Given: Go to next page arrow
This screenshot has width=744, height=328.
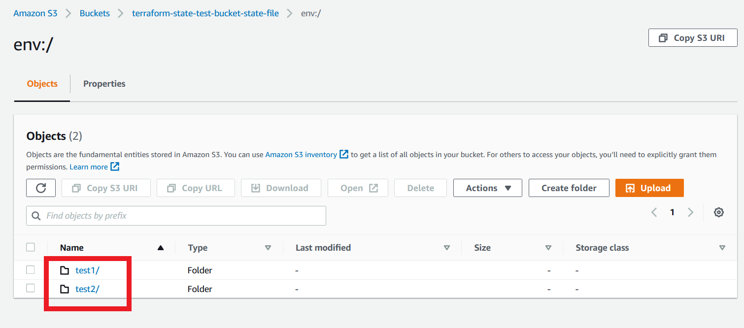Looking at the screenshot, I should [690, 212].
